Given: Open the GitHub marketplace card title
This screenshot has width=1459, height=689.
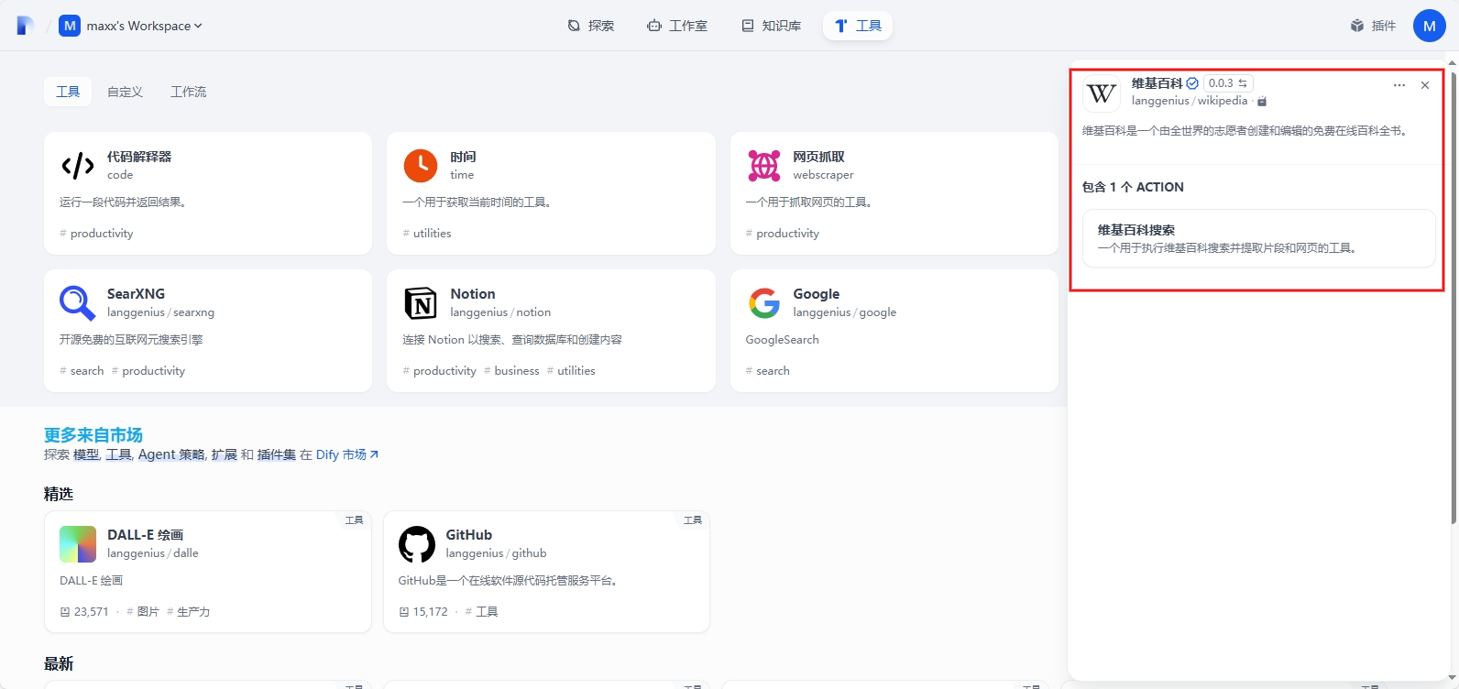Looking at the screenshot, I should [x=469, y=535].
